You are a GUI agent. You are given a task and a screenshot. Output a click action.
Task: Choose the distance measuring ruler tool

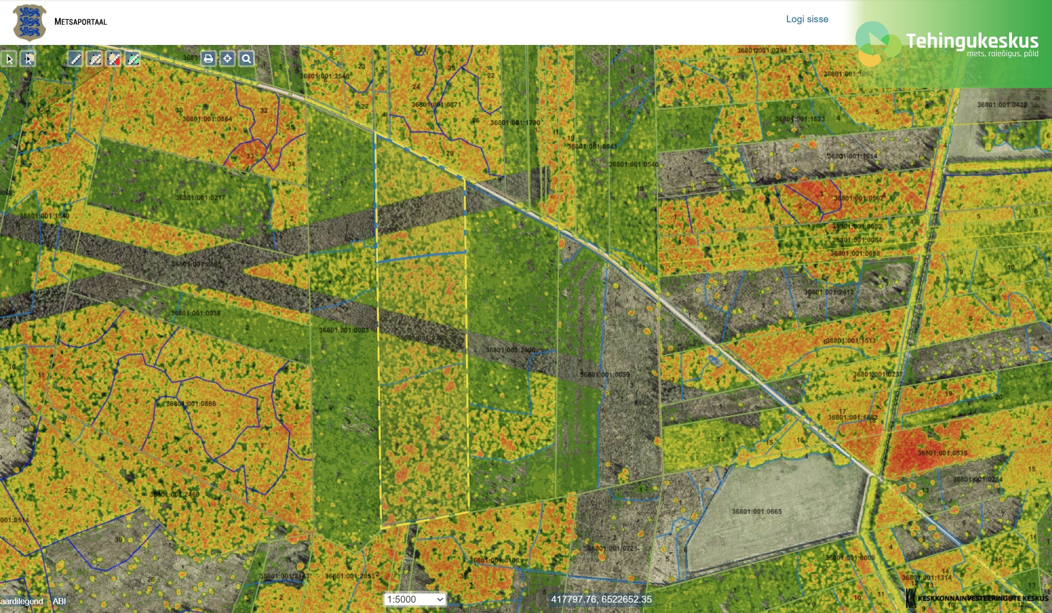click(x=76, y=59)
